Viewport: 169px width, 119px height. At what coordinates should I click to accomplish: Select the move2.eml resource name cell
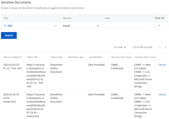pyautogui.click(x=12, y=98)
